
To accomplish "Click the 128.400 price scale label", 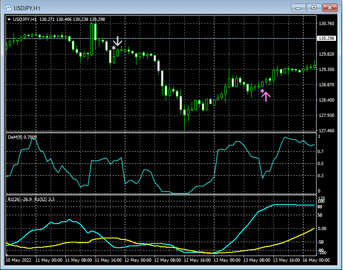I will (326, 100).
